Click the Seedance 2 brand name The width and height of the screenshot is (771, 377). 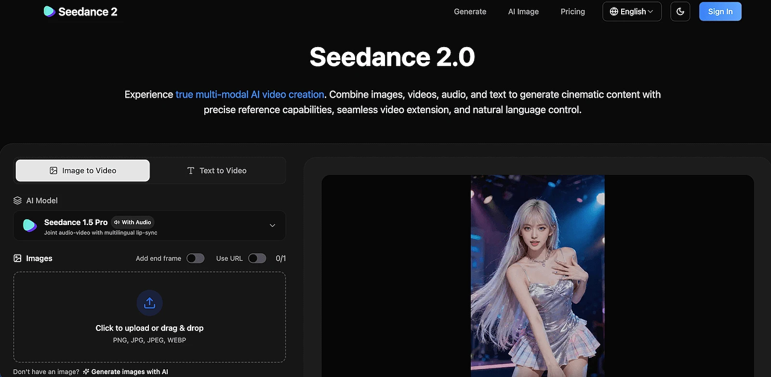point(88,12)
